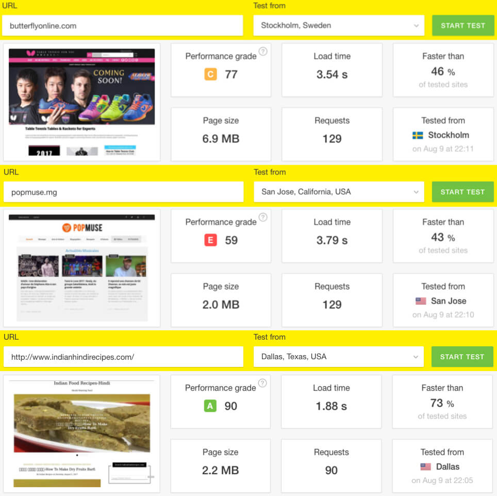Screen dimensions: 497x496
Task: Click the US flag next to San Jose
Action: (x=421, y=301)
